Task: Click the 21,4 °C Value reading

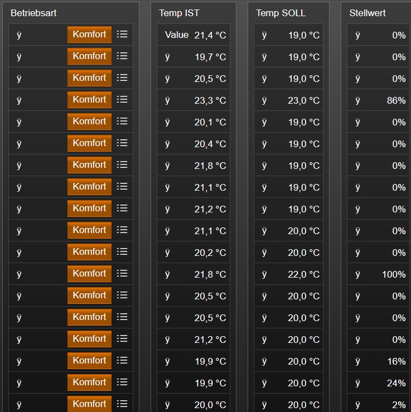Action: pos(210,35)
